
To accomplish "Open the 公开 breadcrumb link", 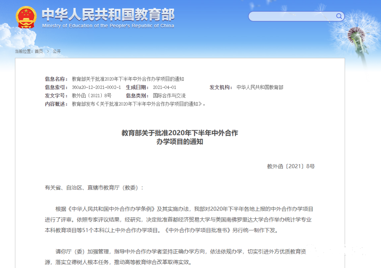I will click(x=57, y=51).
